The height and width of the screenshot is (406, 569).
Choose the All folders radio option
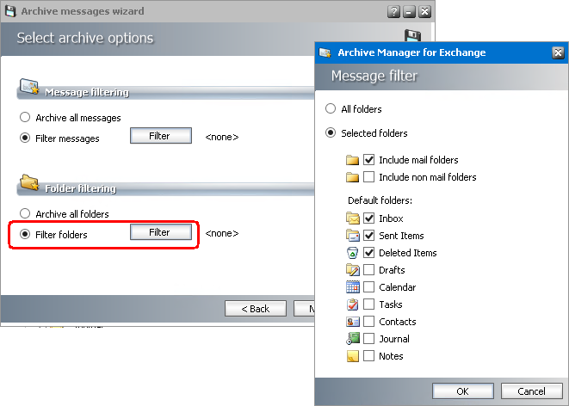[x=331, y=108]
